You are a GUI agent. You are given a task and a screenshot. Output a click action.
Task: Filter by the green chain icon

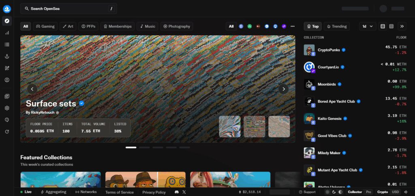pyautogui.click(x=250, y=26)
